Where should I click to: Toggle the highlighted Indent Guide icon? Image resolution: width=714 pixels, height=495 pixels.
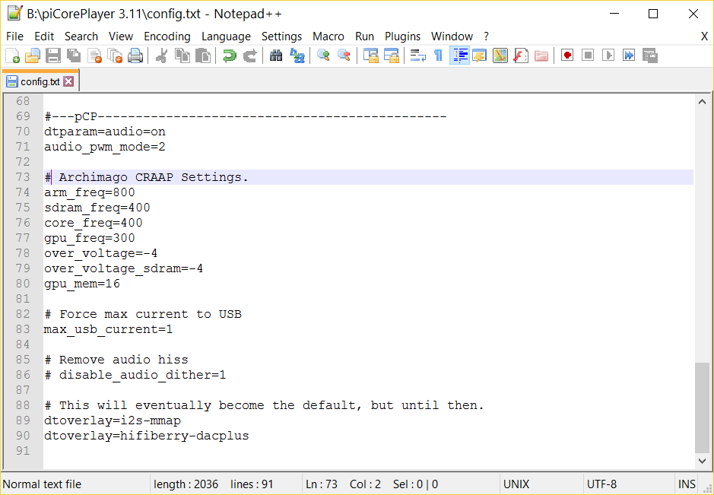tap(459, 56)
